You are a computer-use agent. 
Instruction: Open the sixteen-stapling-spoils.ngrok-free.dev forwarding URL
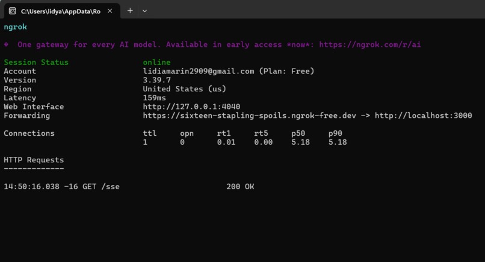coord(249,115)
